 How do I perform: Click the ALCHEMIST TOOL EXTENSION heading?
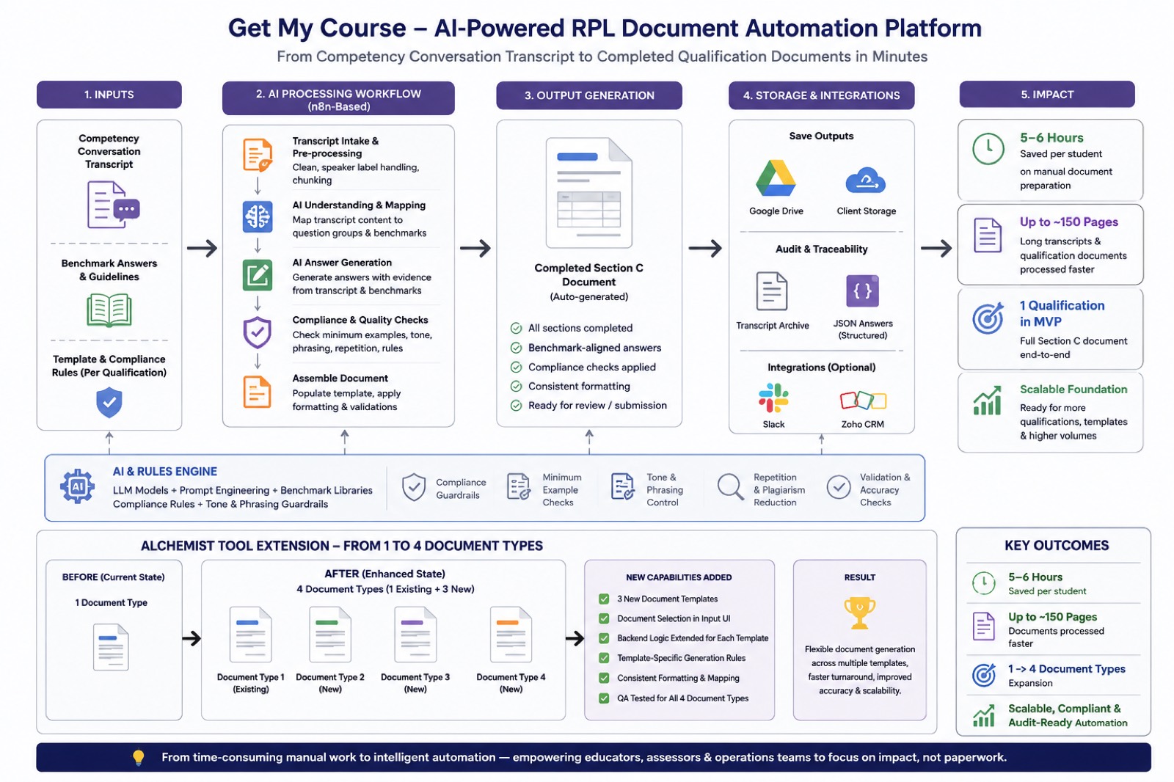342,546
